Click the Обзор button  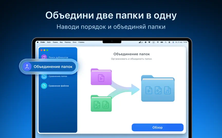(158, 128)
